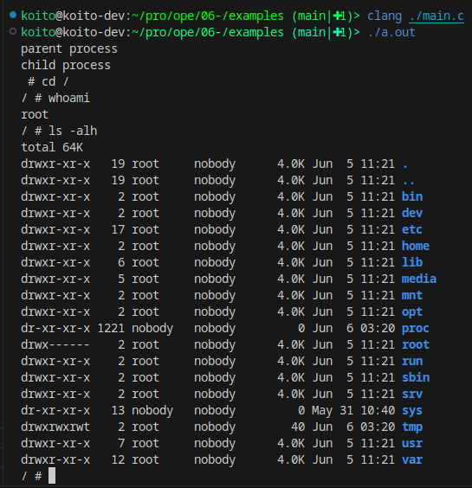Select the 'parent process' output line
472x488 pixels.
point(69,48)
